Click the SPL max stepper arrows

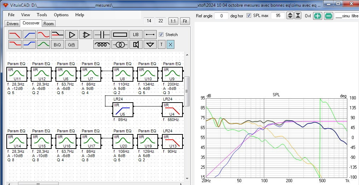tap(290, 16)
